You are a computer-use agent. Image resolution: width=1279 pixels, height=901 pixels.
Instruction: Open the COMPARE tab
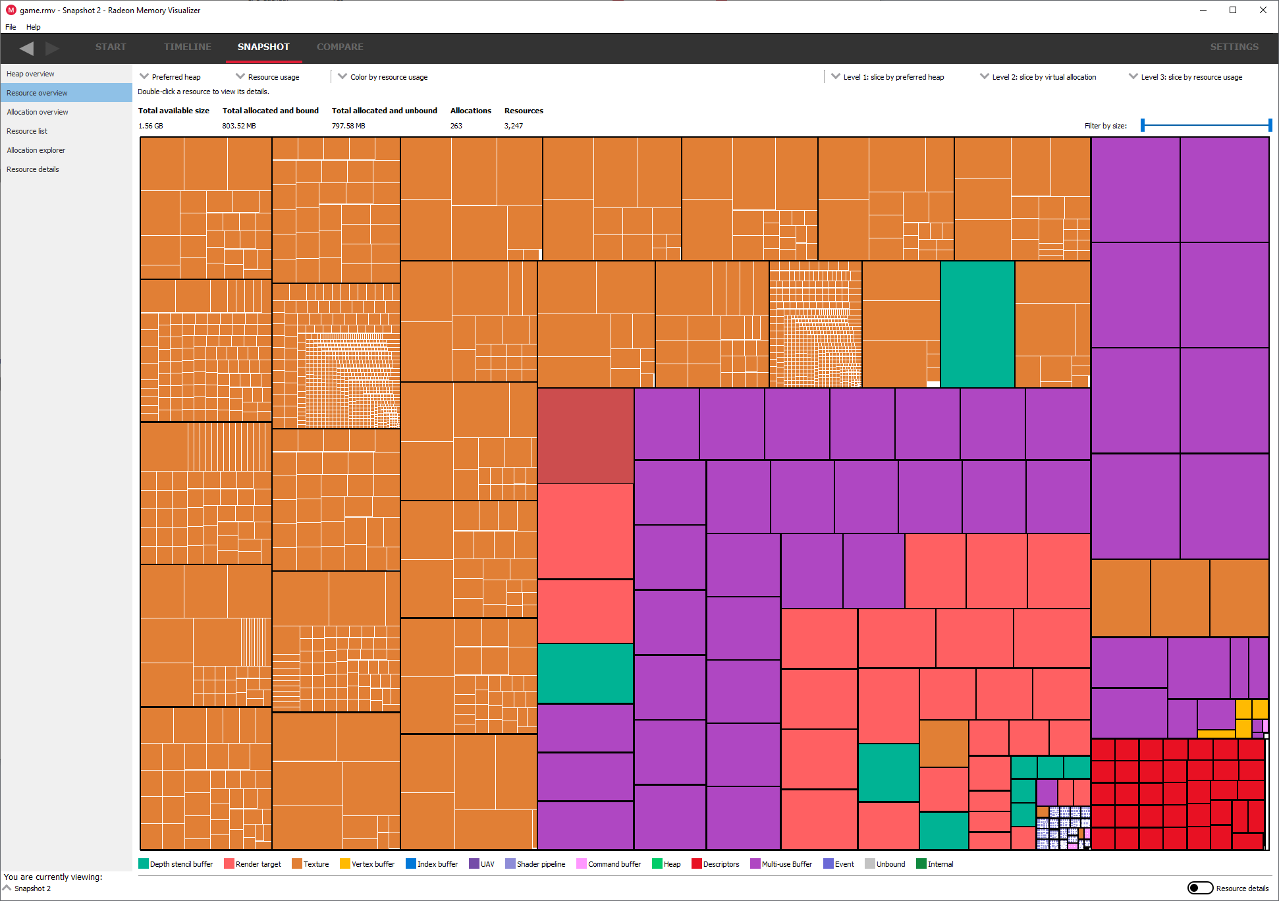pos(340,47)
